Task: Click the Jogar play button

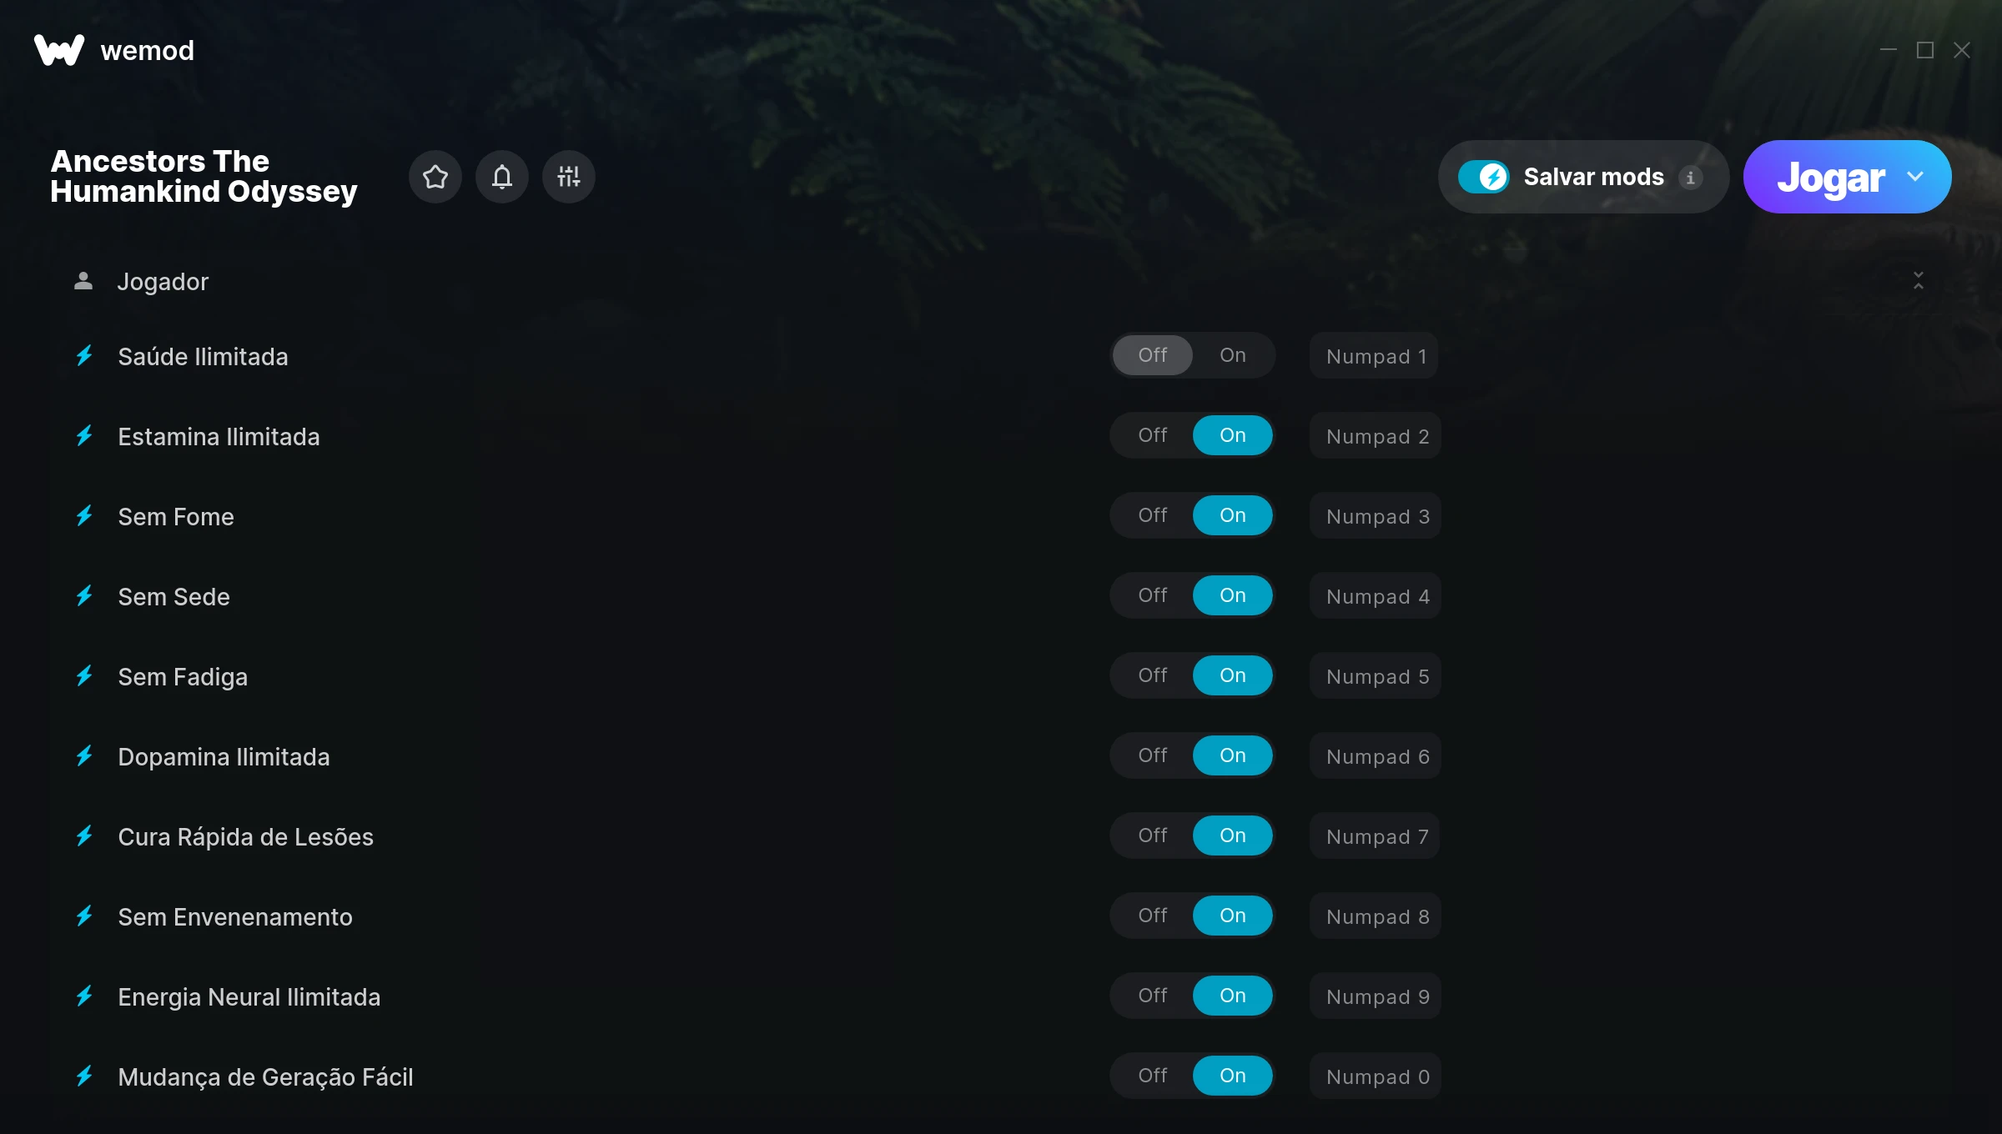Action: point(1831,177)
